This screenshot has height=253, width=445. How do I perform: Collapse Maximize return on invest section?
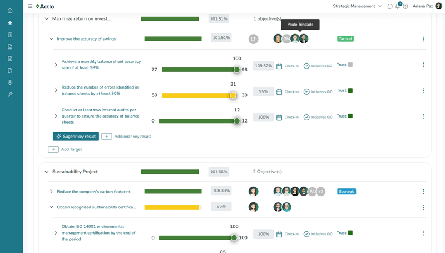(x=47, y=19)
